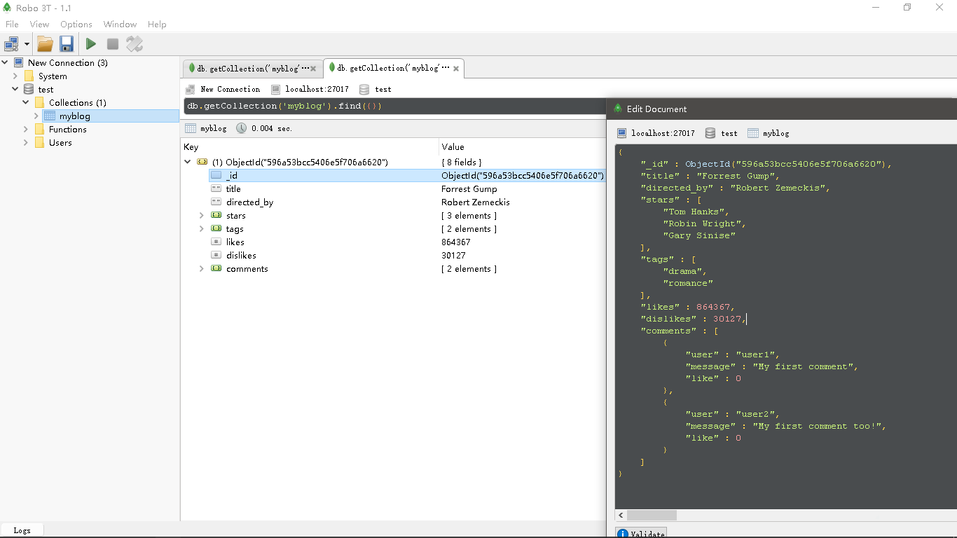
Task: Close the second active getCollection tab
Action: click(x=456, y=69)
